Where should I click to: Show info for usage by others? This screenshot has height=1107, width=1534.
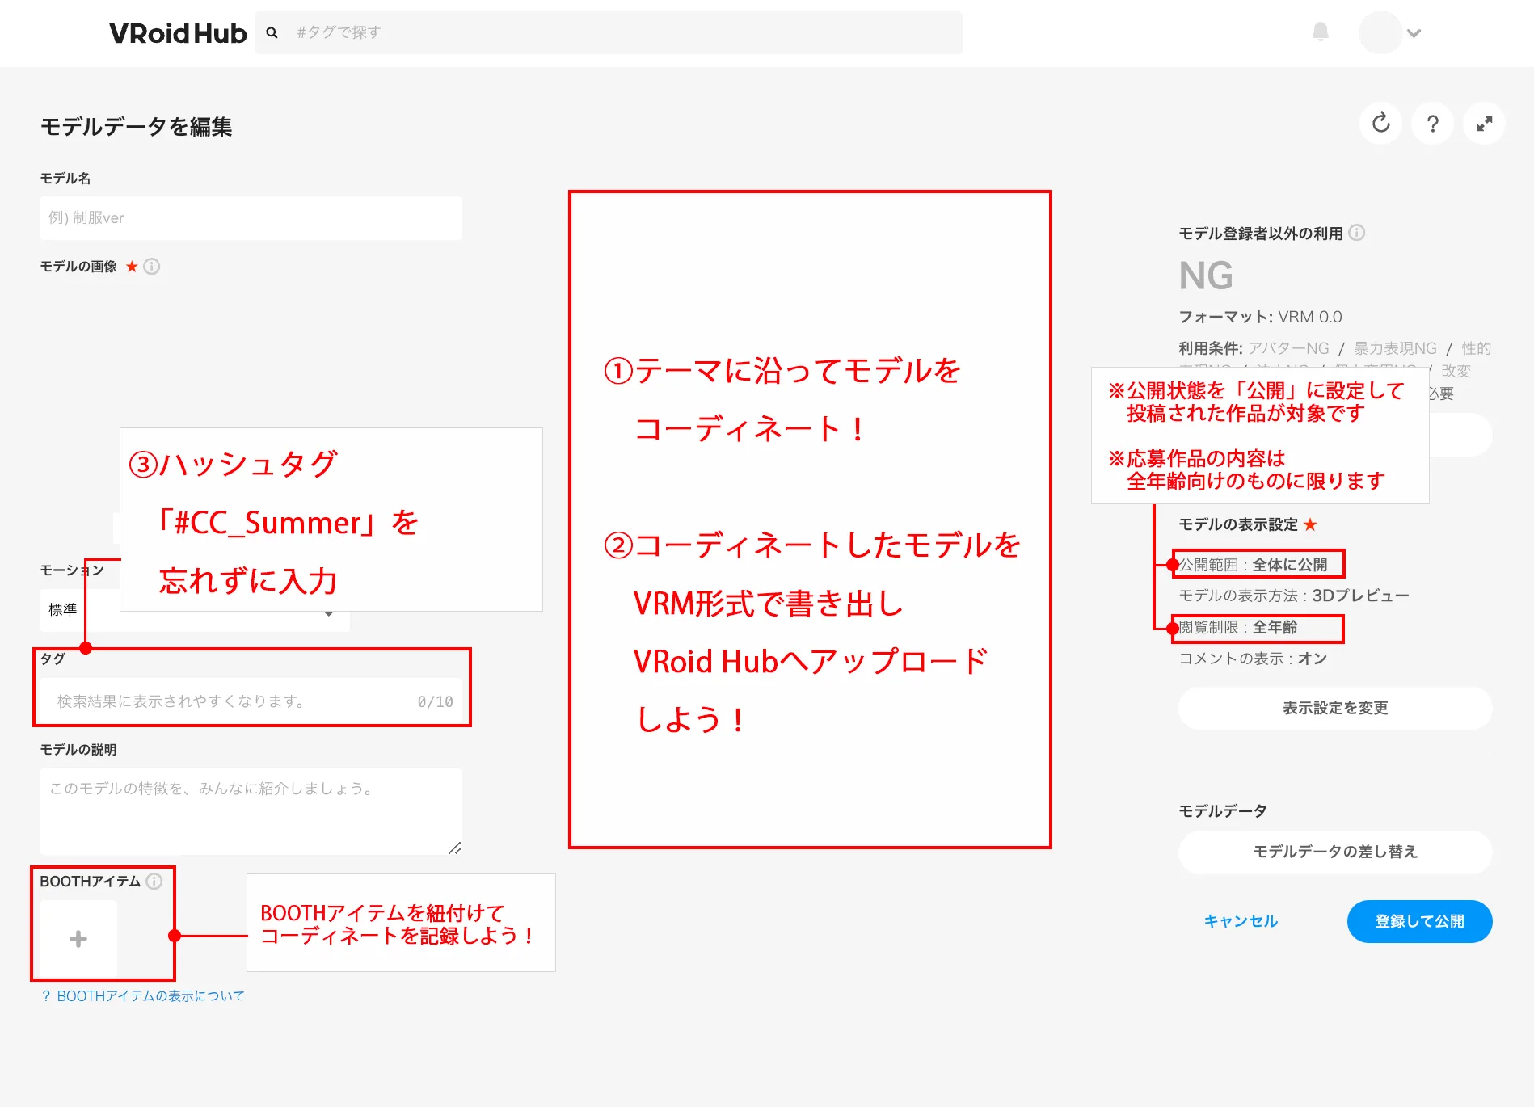1357,233
